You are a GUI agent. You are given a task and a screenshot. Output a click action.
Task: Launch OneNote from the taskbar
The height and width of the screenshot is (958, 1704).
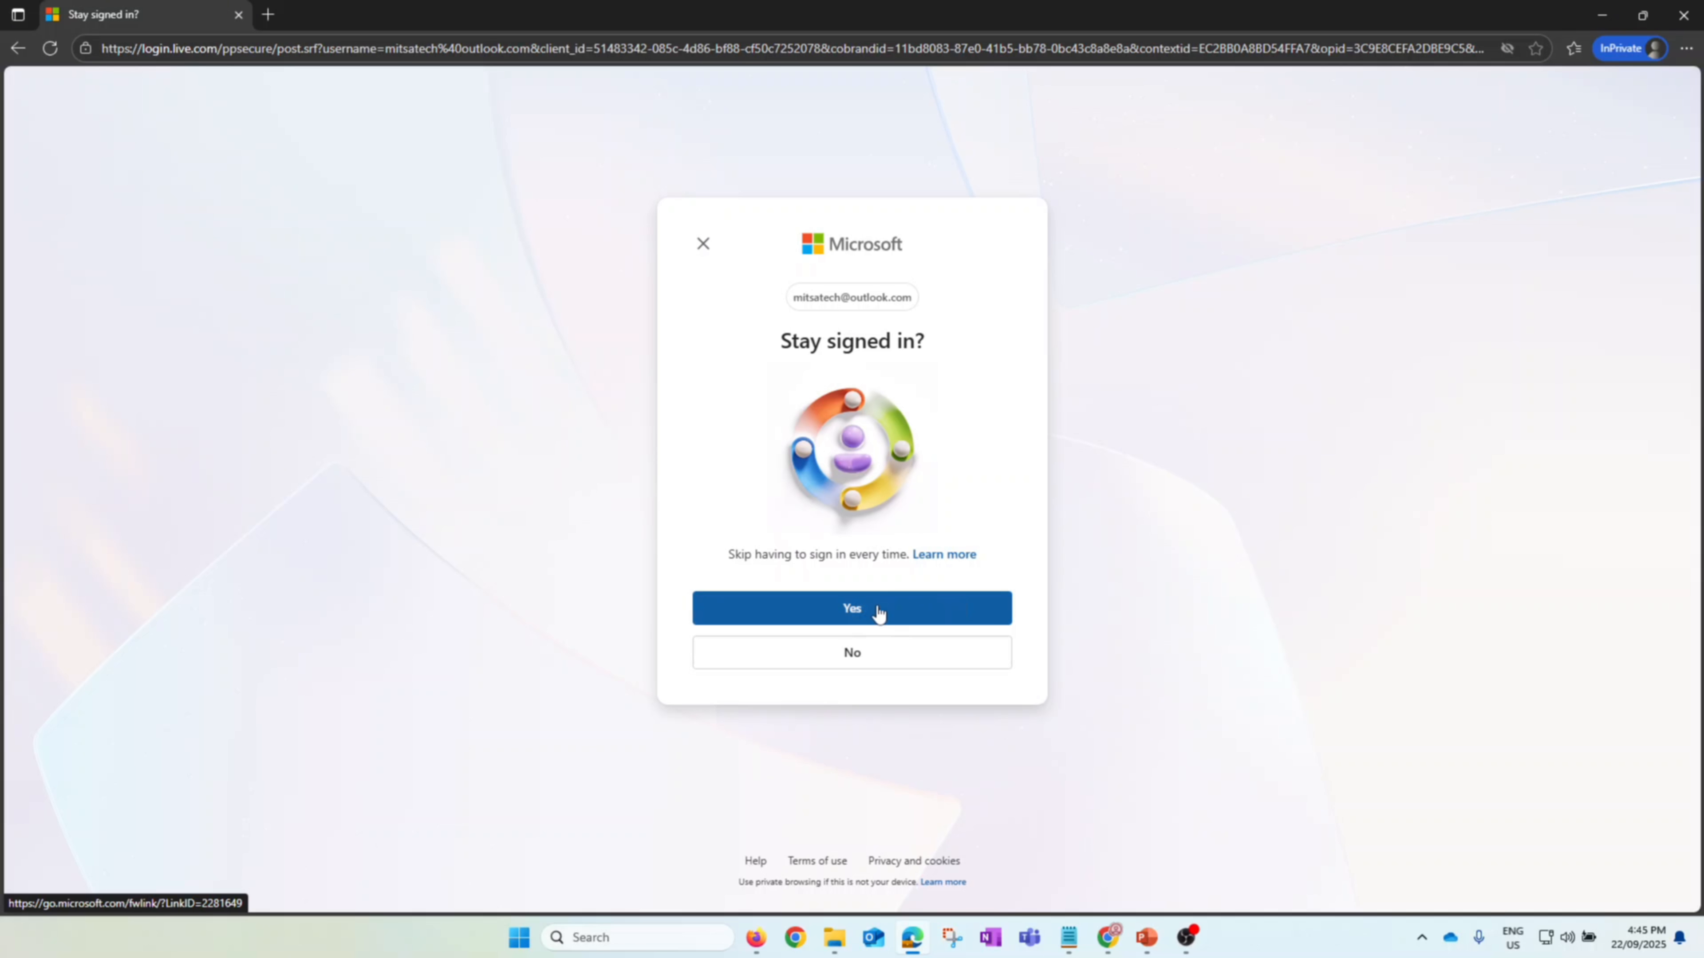[x=990, y=937]
